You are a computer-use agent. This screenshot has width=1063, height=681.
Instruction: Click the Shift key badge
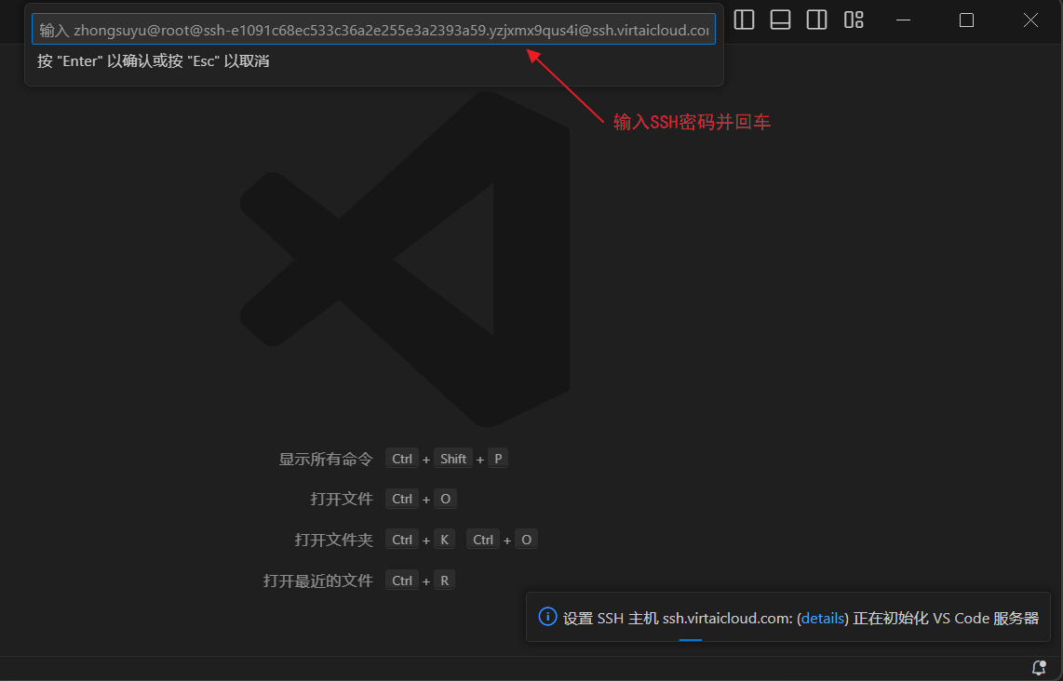point(453,459)
